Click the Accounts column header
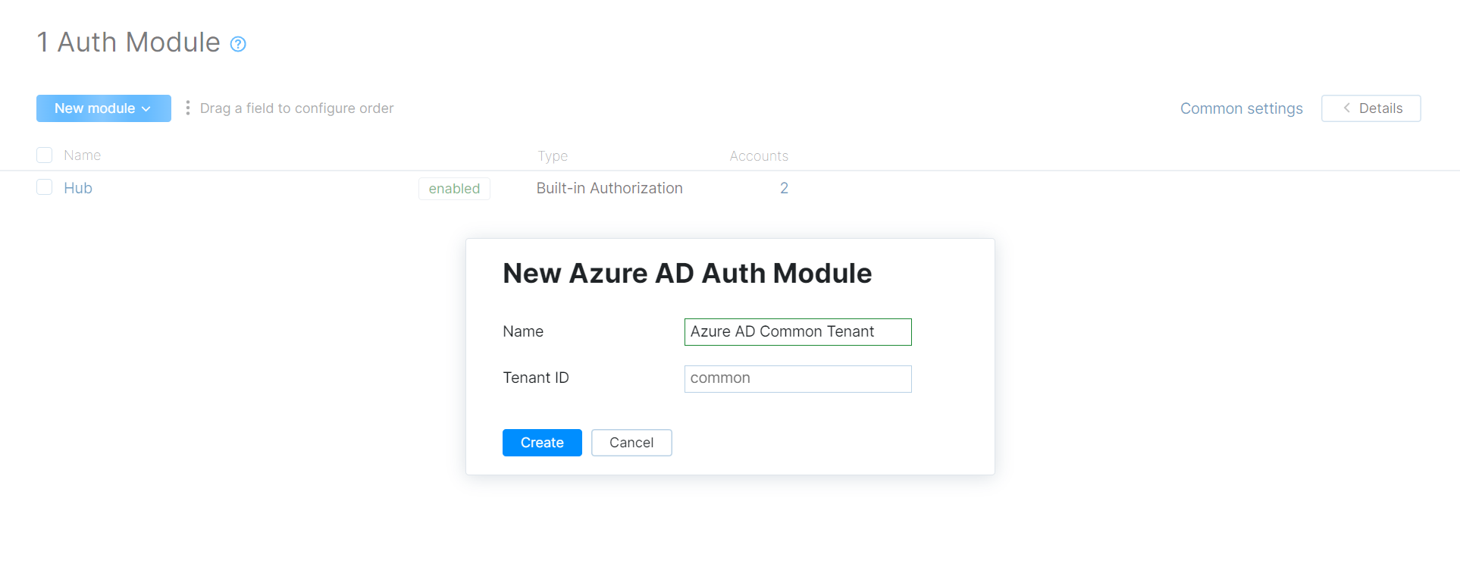This screenshot has height=561, width=1460. [759, 156]
